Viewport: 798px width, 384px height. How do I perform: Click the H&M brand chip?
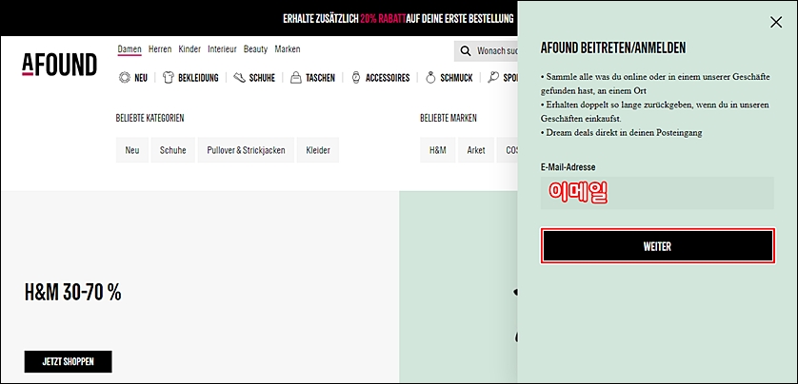(438, 150)
